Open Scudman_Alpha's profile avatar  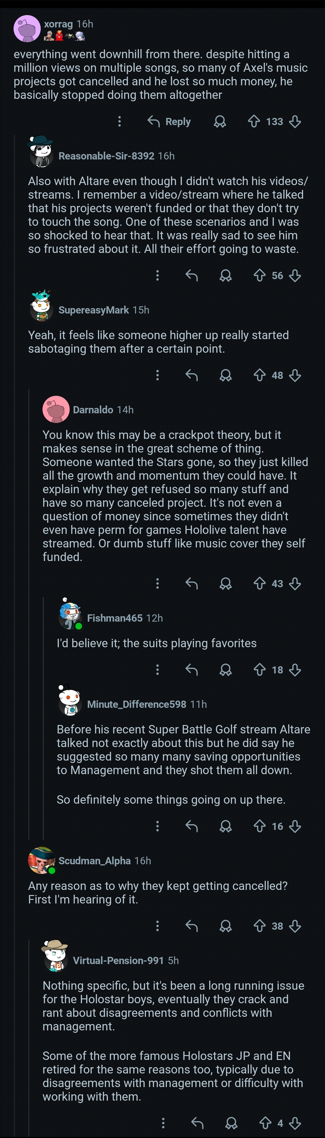[42, 860]
